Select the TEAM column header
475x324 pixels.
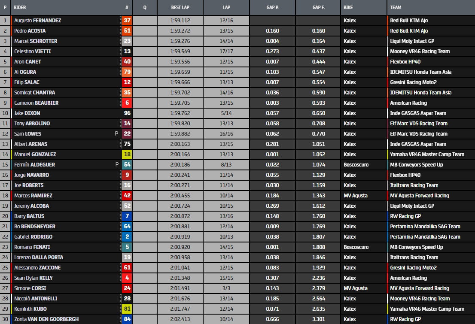click(x=396, y=8)
